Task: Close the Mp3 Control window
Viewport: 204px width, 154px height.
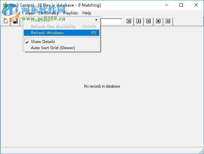Action: click(x=196, y=5)
